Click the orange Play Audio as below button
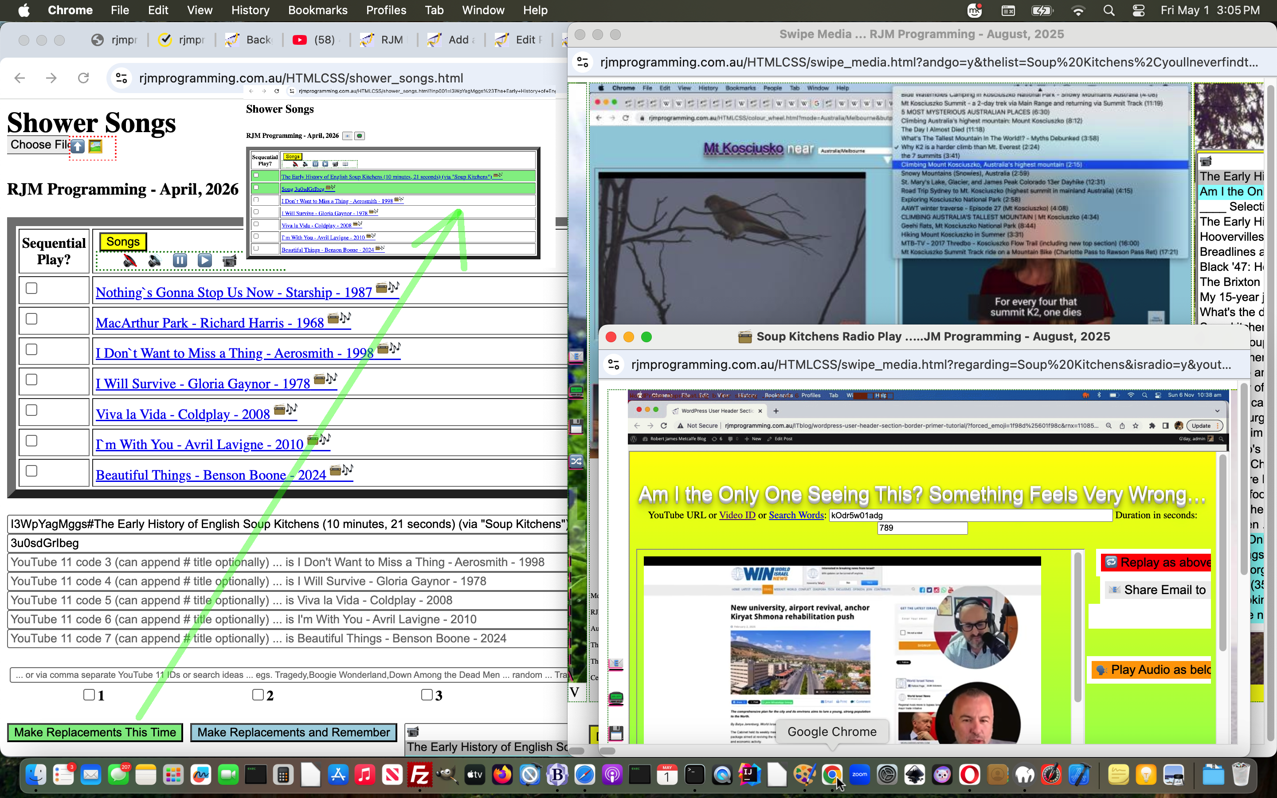Viewport: 1277px width, 798px height. point(1152,670)
